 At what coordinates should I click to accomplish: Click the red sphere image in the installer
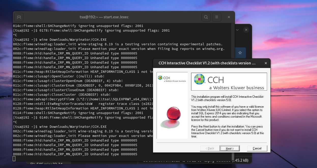174,114
